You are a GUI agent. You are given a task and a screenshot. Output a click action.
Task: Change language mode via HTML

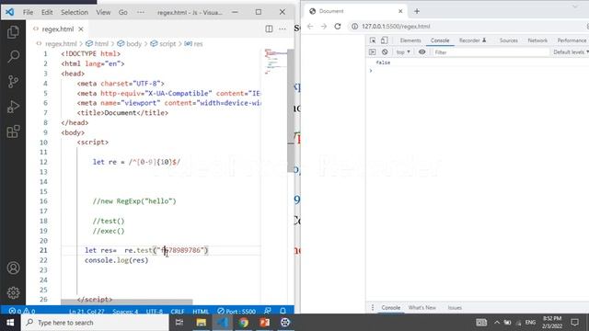[x=201, y=312]
